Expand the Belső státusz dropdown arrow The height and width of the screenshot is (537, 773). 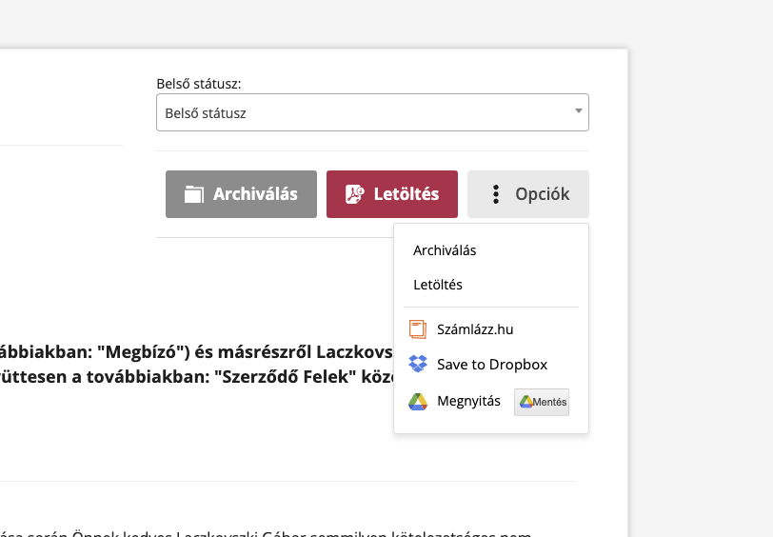[578, 111]
